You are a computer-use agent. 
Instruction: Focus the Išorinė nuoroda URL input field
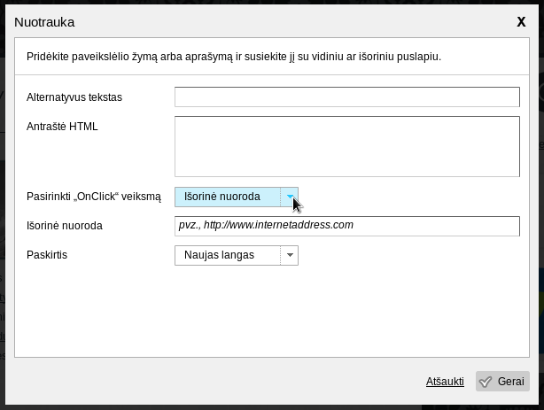pos(346,226)
